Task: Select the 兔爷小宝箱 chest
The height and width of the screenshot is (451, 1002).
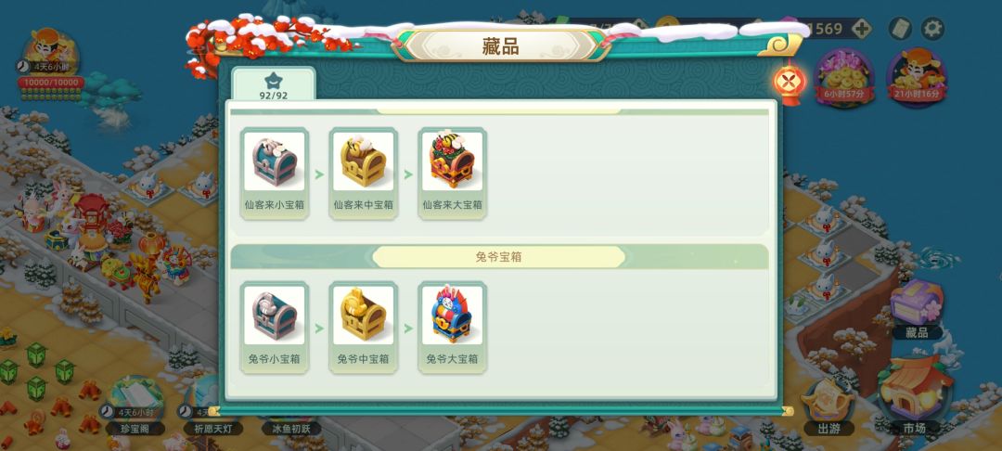Action: pos(274,327)
